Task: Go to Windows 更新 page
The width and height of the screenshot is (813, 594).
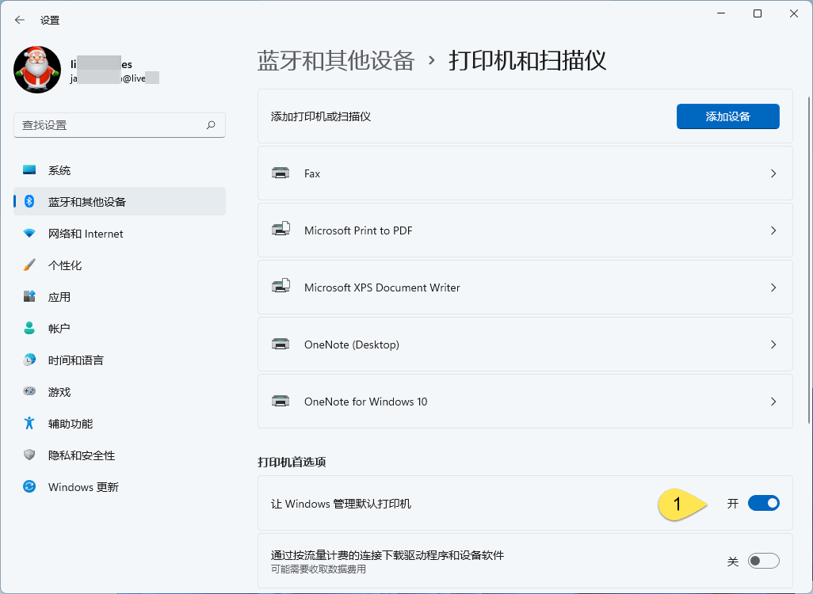Action: tap(119, 486)
